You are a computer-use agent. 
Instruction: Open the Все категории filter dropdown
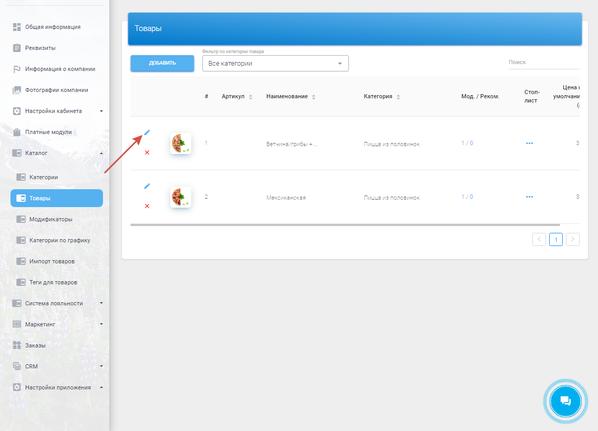coord(275,64)
